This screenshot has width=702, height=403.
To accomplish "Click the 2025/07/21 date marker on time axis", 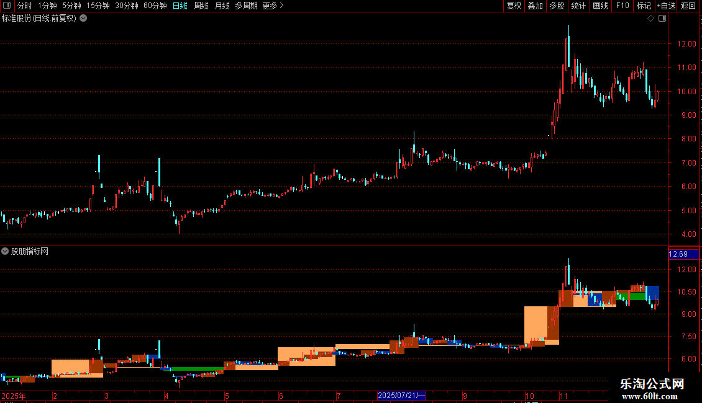I will click(401, 396).
